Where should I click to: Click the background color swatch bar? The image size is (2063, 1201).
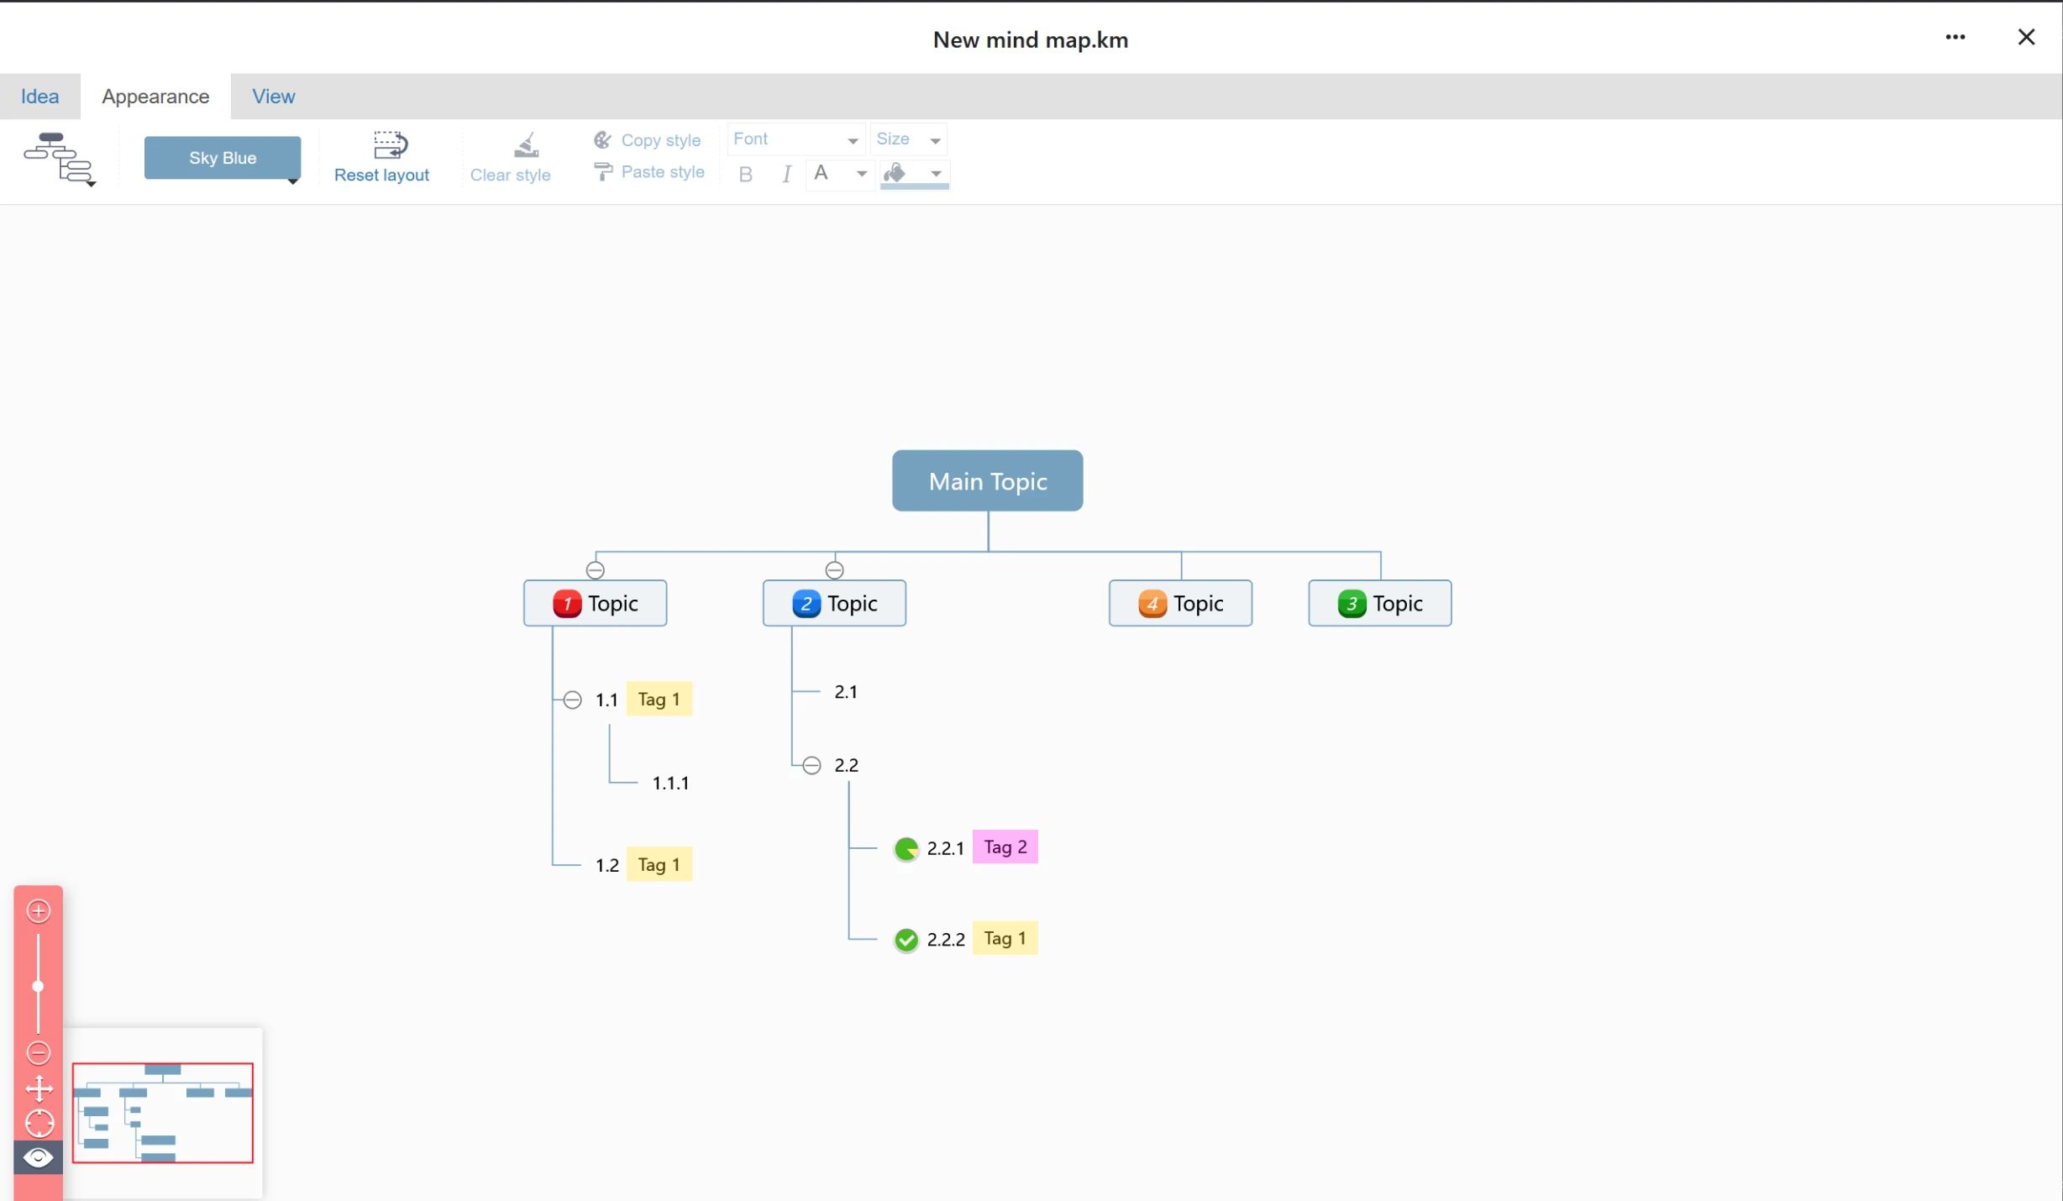tap(915, 186)
